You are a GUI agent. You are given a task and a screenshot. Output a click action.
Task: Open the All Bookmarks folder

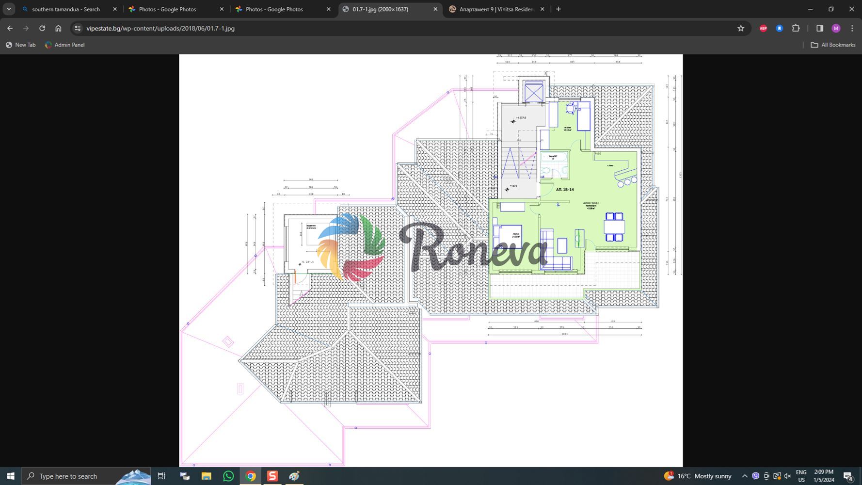[x=833, y=45]
